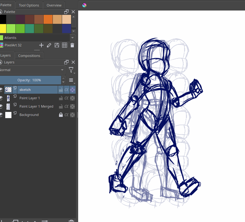Screen dimensions: 245x222
Task: Click the Krita document icon above canvas
Action: 84,5
